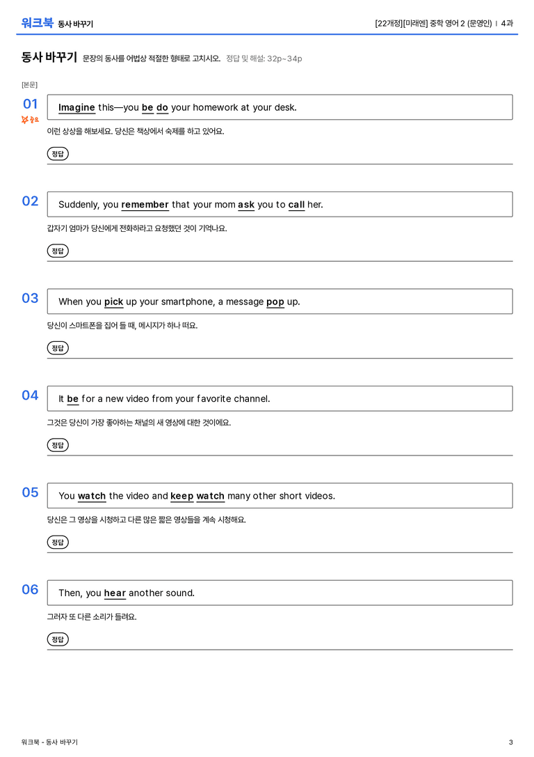
Task: Click the [본문] section label
Action: click(29, 85)
